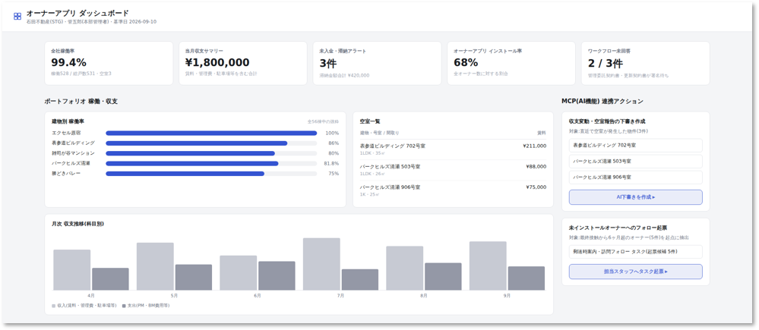Click the 収支変動・空室報告の下書き作成 heading
Viewport: 759px width, 330px height.
607,121
